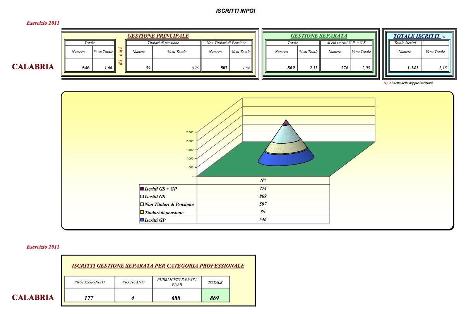Select the percentage value 2,13

tap(443, 68)
